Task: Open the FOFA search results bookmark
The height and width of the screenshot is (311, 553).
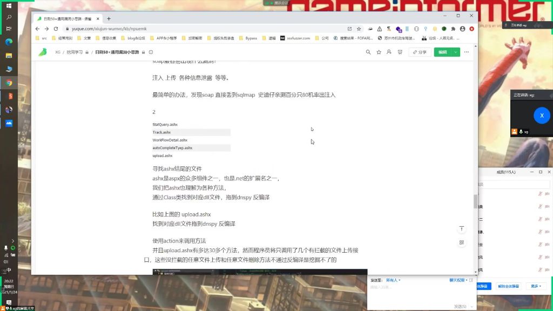Action: click(353, 38)
